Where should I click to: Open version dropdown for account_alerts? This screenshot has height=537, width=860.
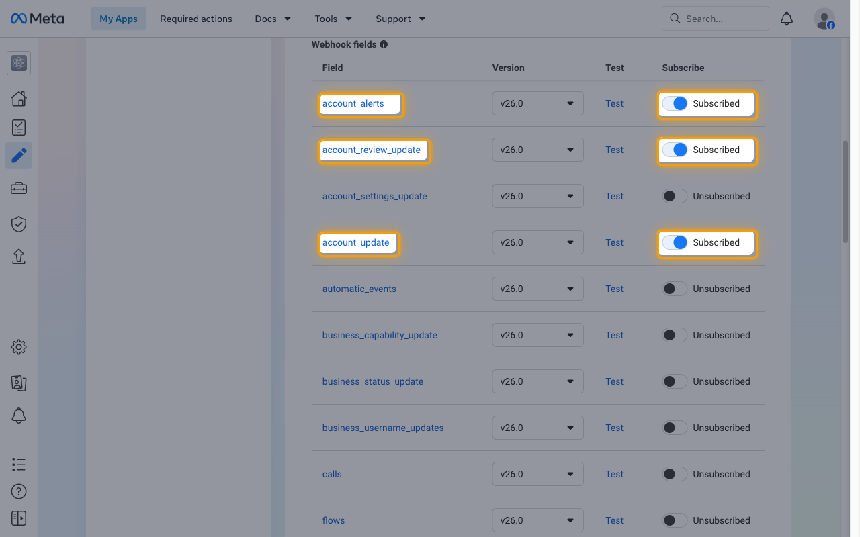(537, 103)
